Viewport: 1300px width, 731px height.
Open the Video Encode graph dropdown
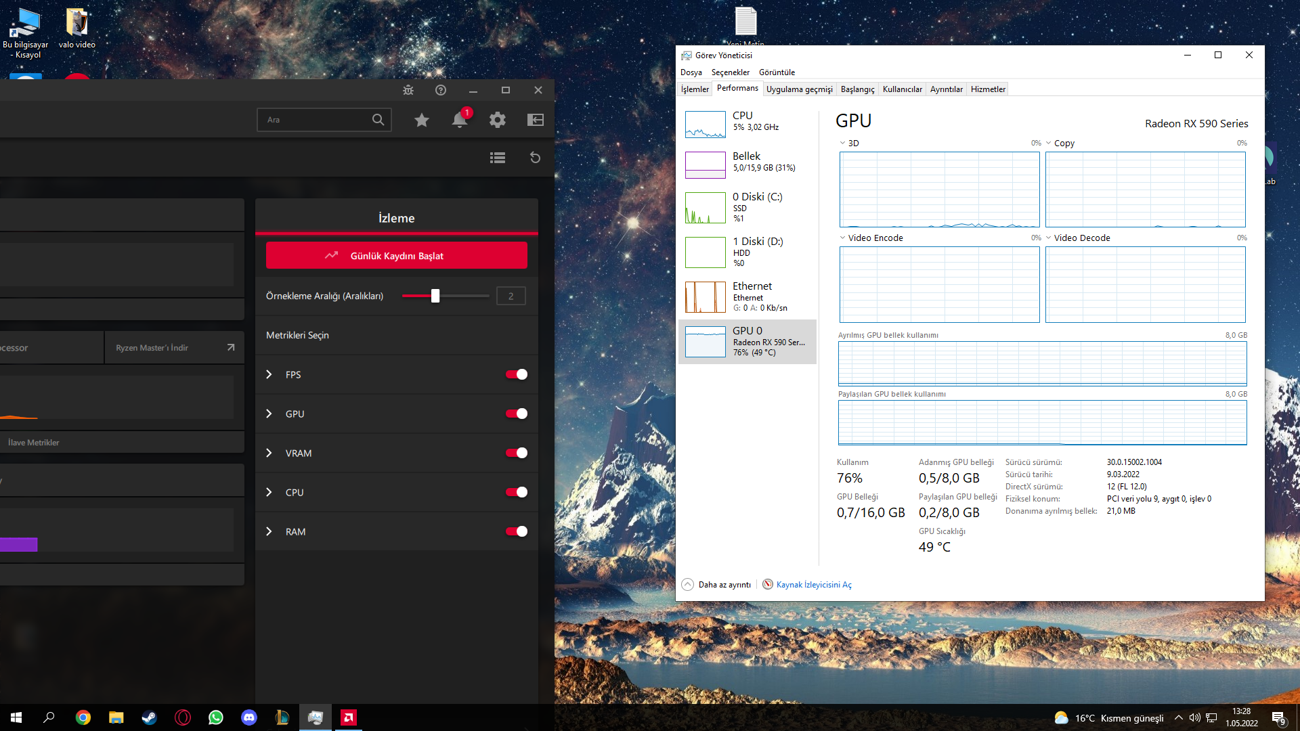point(843,238)
